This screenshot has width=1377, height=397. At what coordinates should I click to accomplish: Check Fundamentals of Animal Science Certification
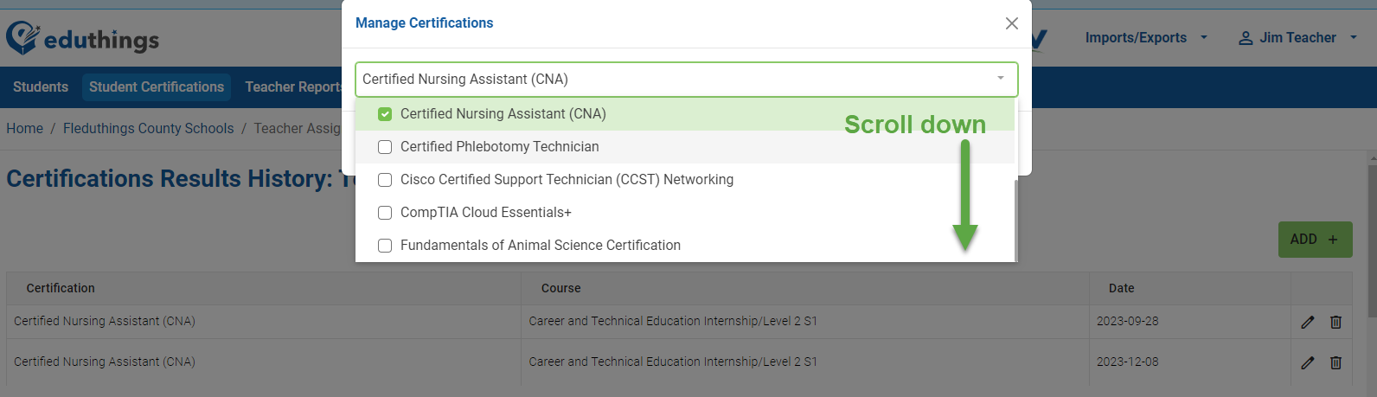pyautogui.click(x=385, y=246)
